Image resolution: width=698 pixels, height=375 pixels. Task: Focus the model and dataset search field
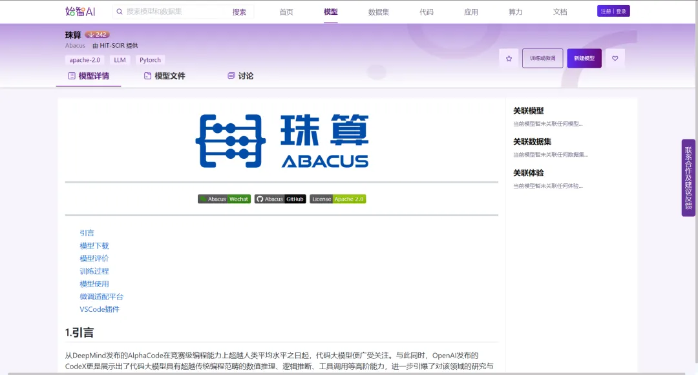[174, 12]
